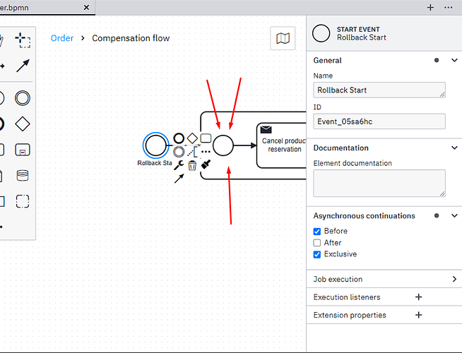Navigate to Order in the breadcrumb
Image resolution: width=462 pixels, height=353 pixels.
pyautogui.click(x=62, y=38)
